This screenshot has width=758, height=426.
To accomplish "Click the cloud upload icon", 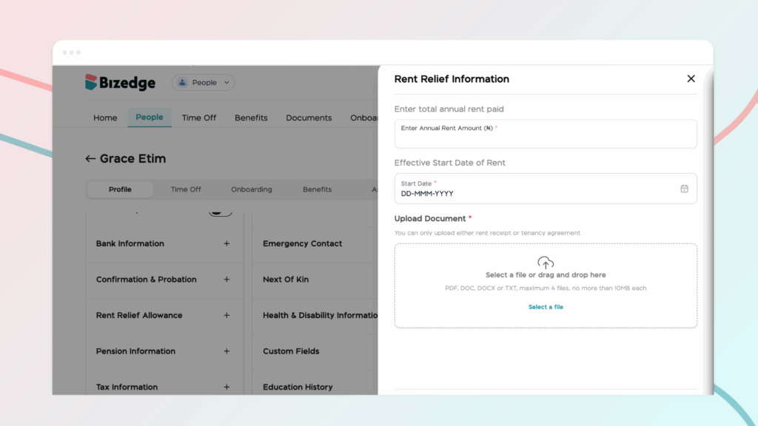I will pos(546,263).
